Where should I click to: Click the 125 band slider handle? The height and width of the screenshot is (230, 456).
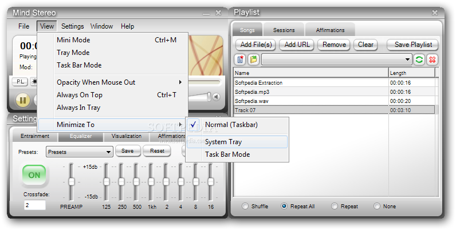pyautogui.click(x=106, y=182)
